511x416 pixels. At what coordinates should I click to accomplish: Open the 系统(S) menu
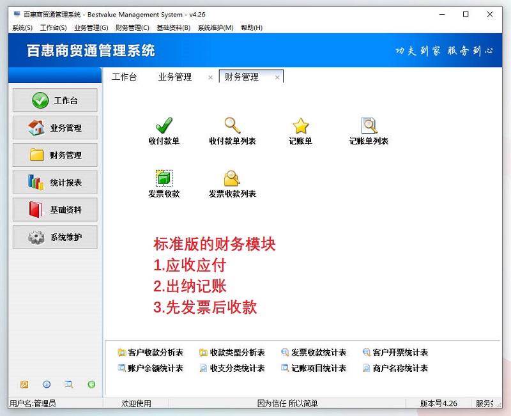click(22, 27)
